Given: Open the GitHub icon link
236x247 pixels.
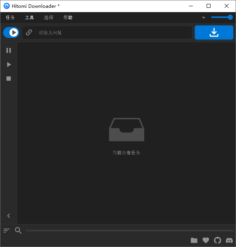Looking at the screenshot, I should tap(218, 240).
